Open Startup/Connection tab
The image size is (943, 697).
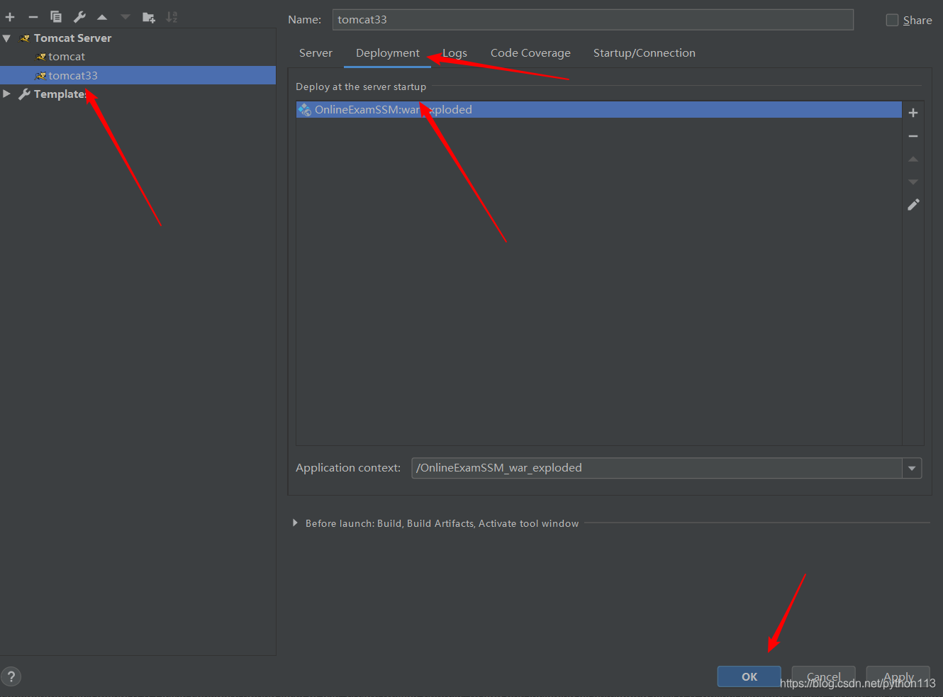(644, 53)
